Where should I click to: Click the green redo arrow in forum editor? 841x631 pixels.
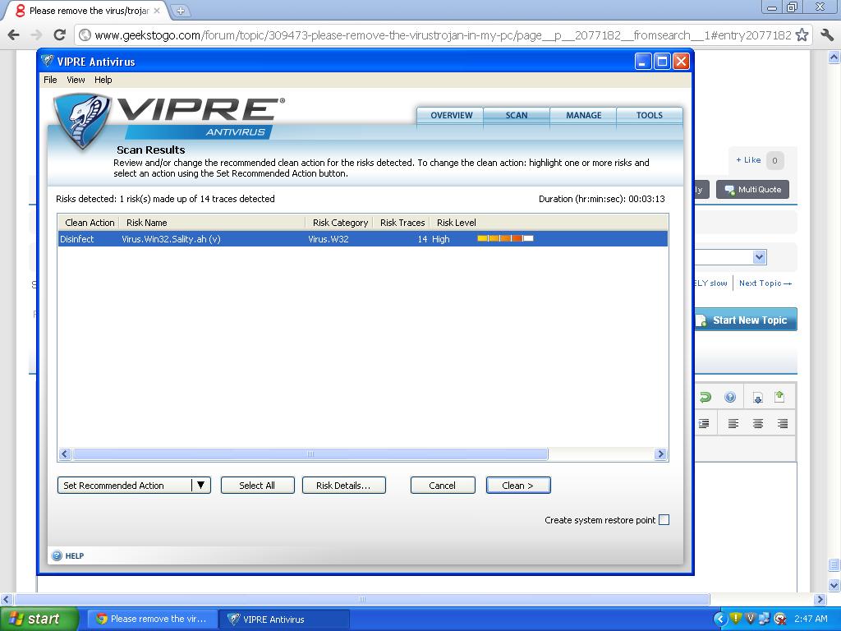tap(705, 397)
